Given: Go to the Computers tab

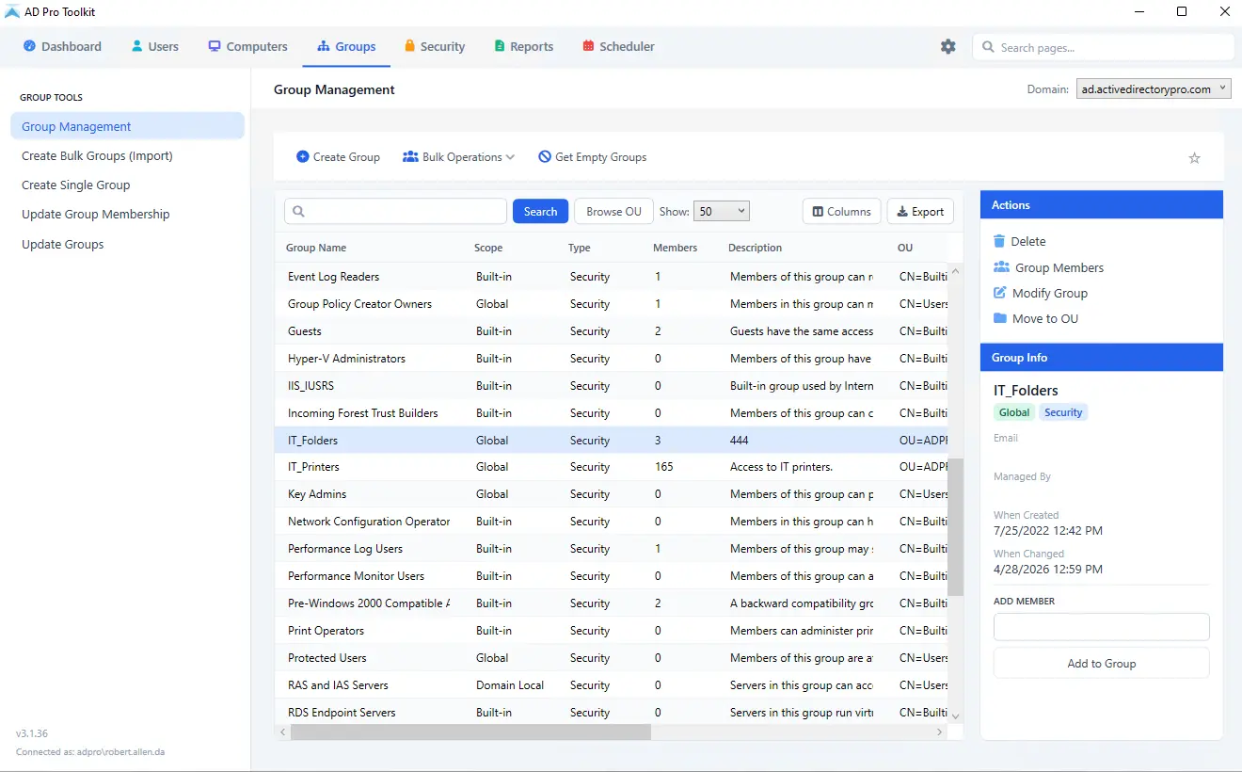Looking at the screenshot, I should pyautogui.click(x=248, y=46).
